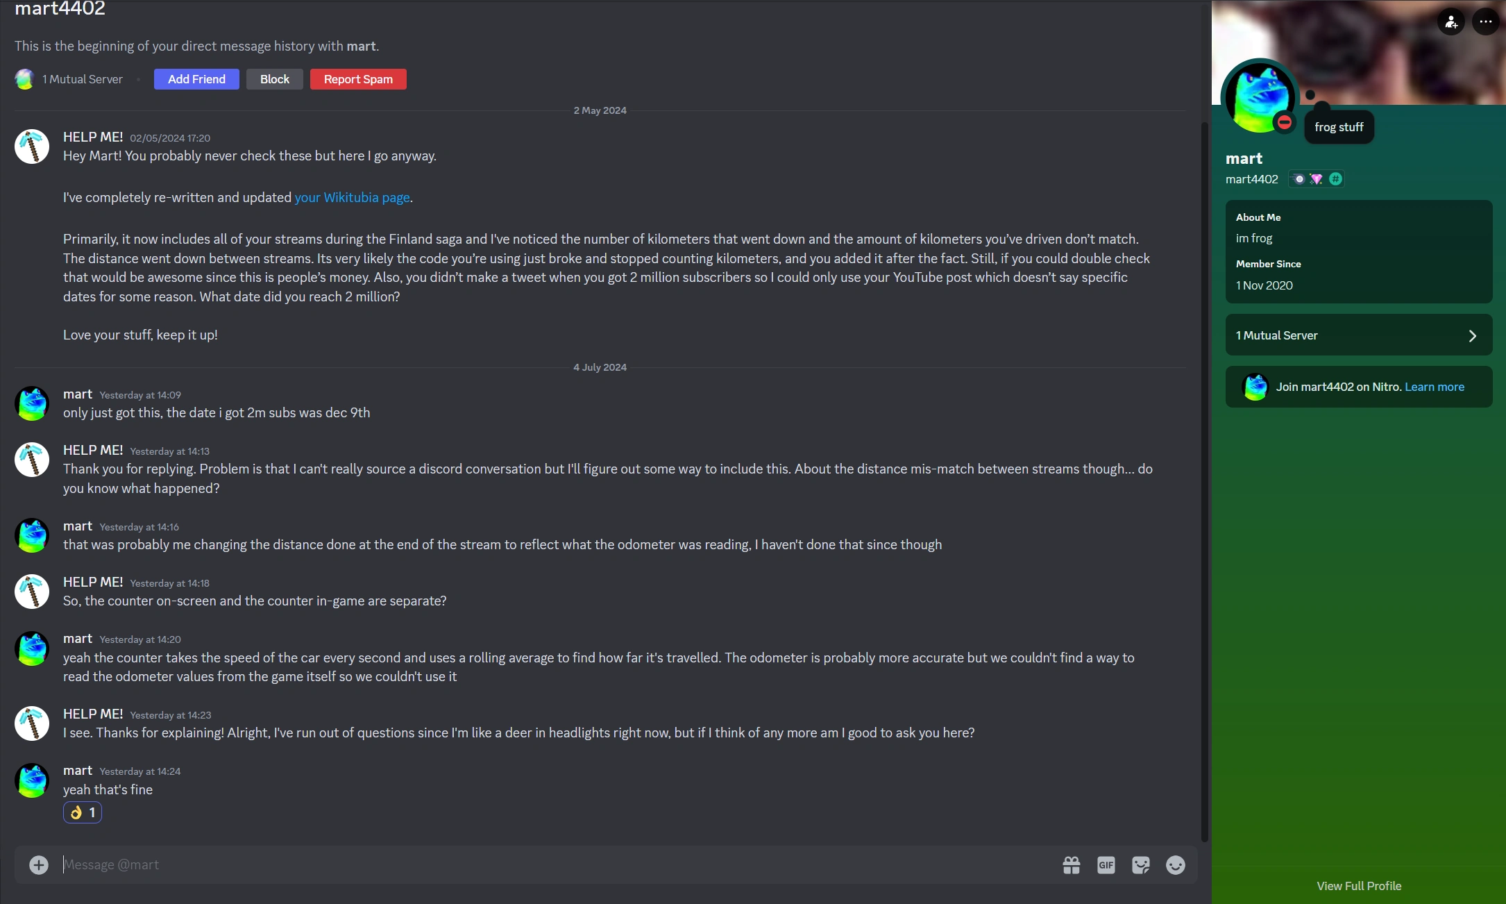Toggle the OK hand reaction
1506x904 pixels.
click(x=83, y=812)
